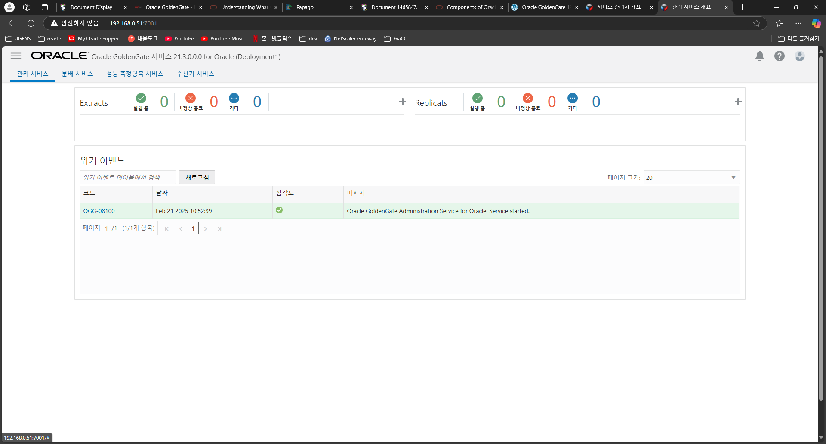Switch to Understanding What browser tab
This screenshot has width=826, height=444.
[x=244, y=7]
